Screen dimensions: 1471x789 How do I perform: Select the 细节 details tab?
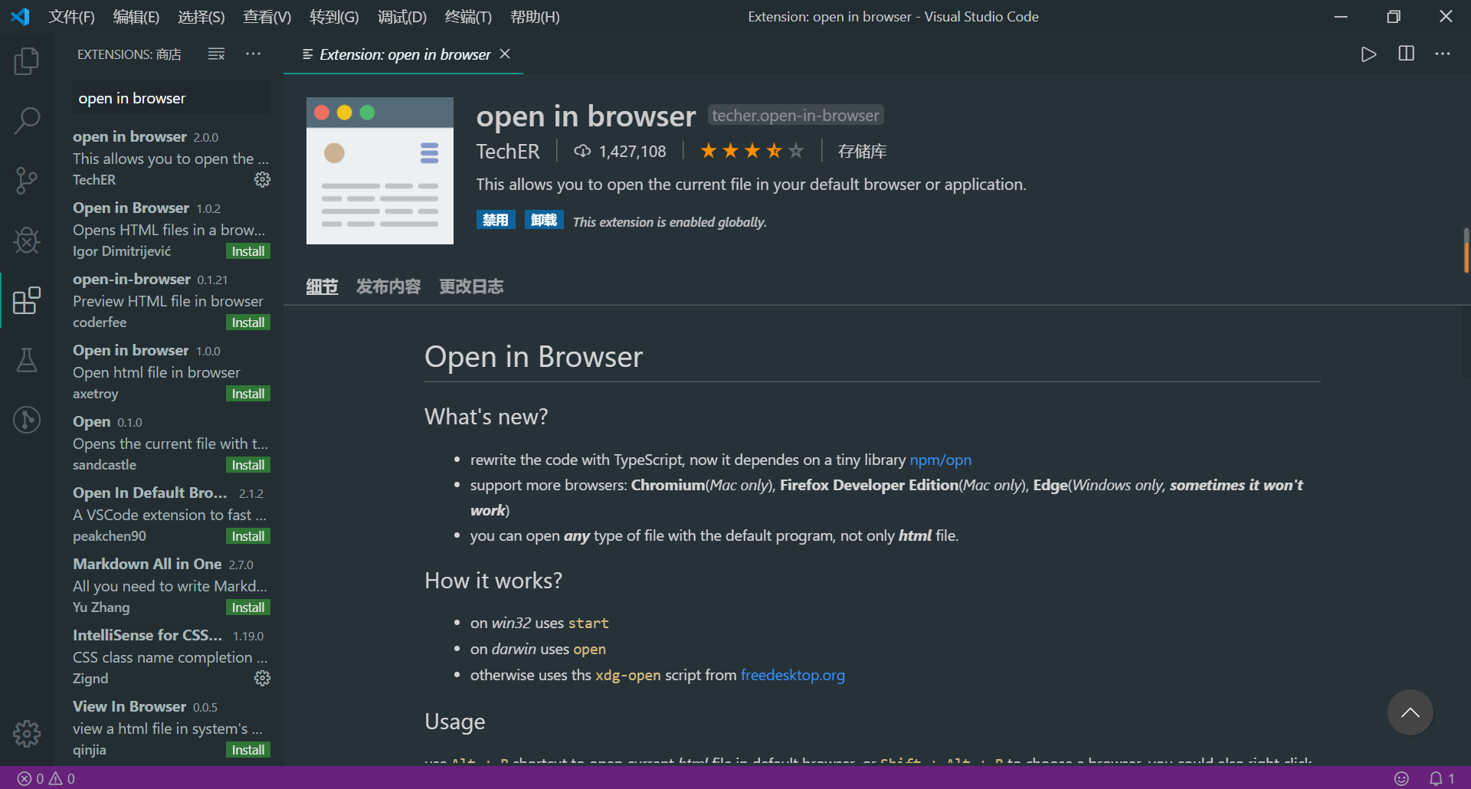point(322,286)
